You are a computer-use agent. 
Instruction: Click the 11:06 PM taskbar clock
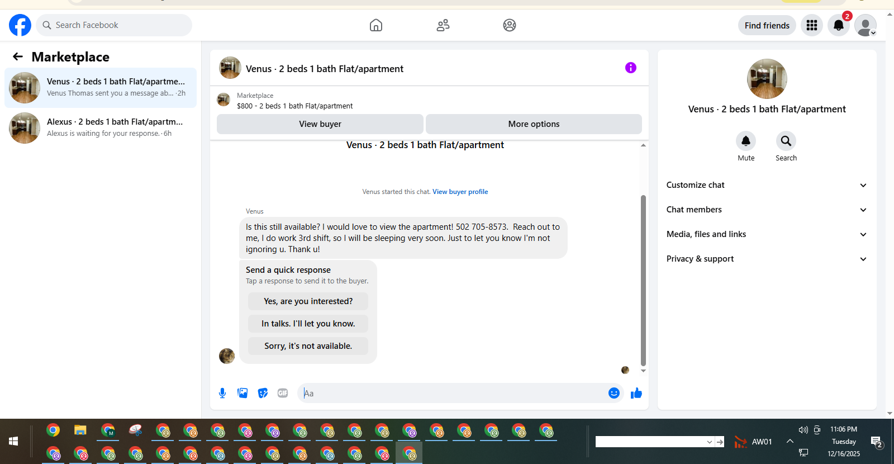click(x=844, y=429)
